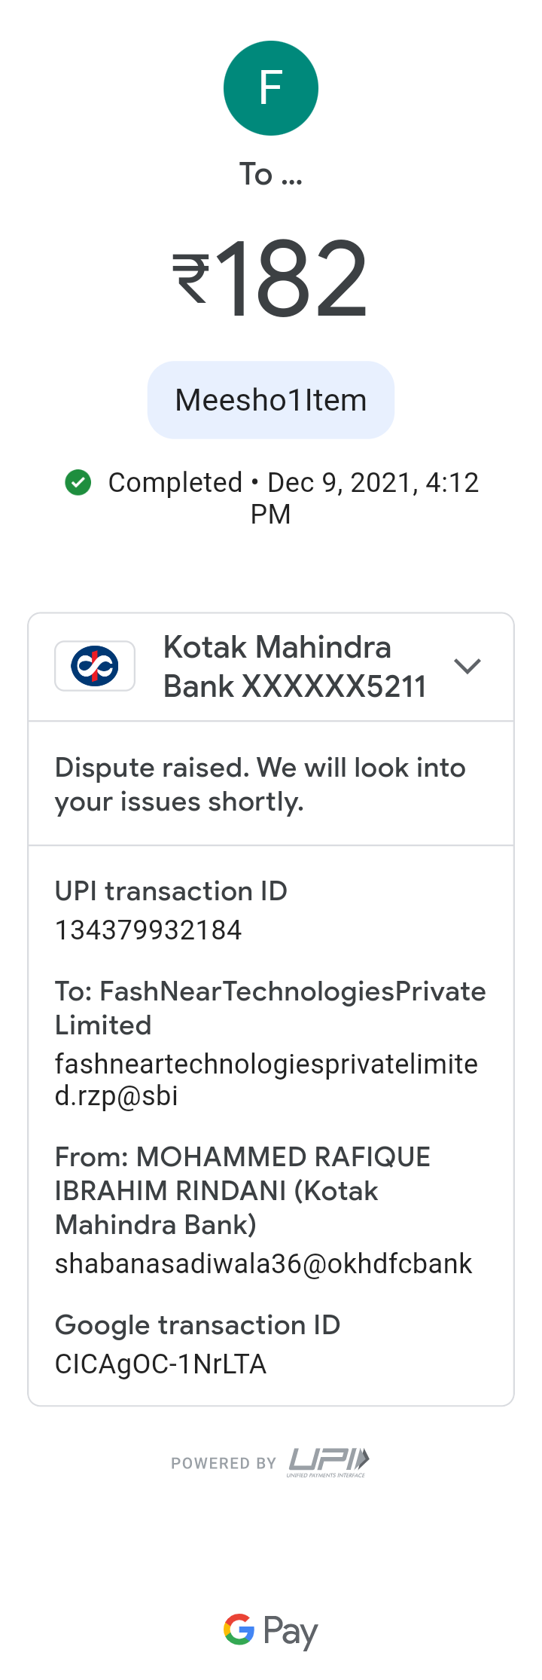The width and height of the screenshot is (542, 1680).
Task: Tap the green F recipient avatar
Action: 271,88
